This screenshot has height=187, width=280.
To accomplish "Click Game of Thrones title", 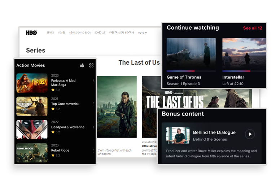I will pyautogui.click(x=184, y=77).
